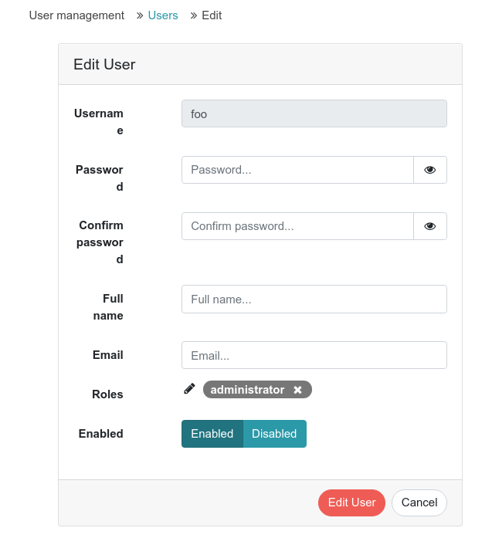
Task: Click into the Full name field
Action: 314,299
